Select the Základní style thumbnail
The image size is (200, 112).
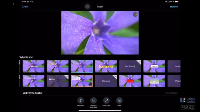[x=33, y=66]
